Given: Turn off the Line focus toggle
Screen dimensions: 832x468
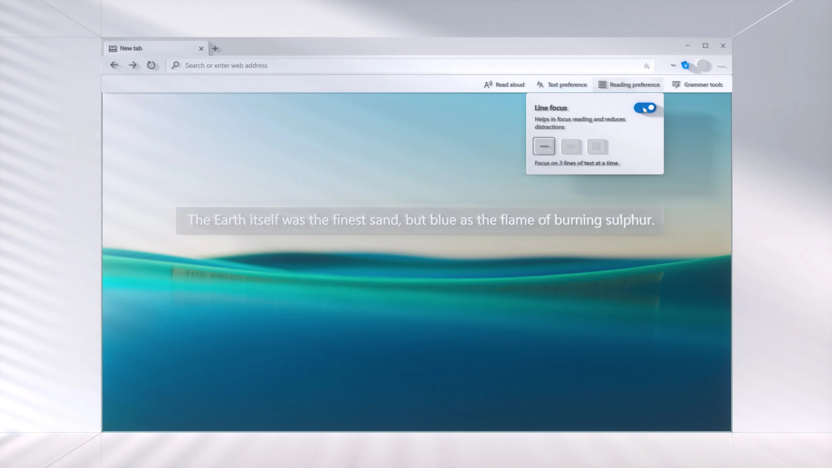Looking at the screenshot, I should pyautogui.click(x=645, y=108).
